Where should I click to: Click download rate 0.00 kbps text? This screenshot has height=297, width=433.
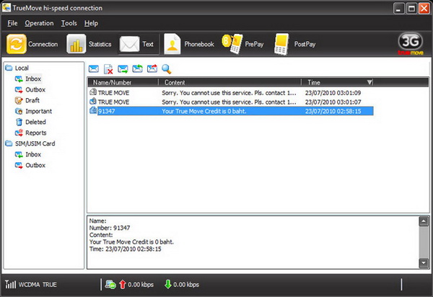click(186, 284)
